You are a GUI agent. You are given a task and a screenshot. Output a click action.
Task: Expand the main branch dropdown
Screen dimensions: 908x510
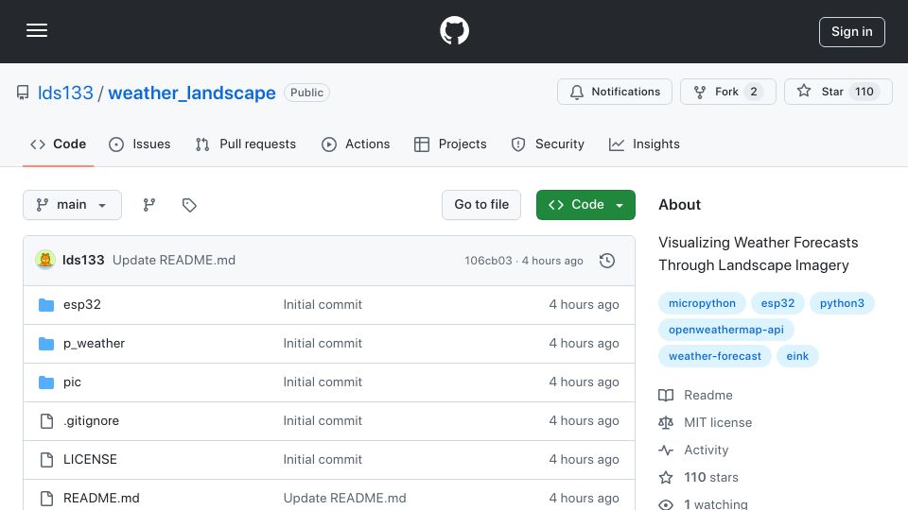click(73, 205)
